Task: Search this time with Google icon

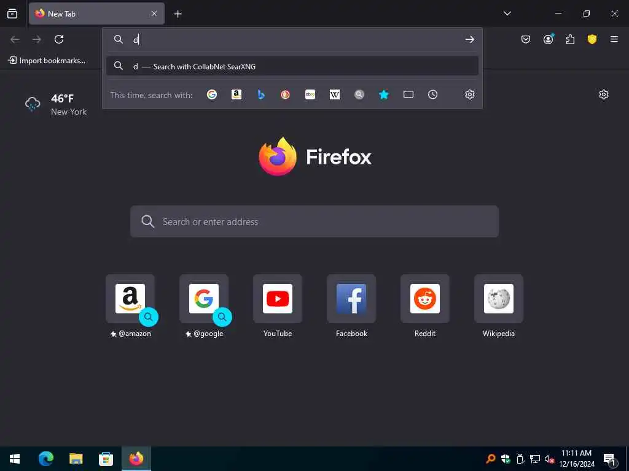Action: pyautogui.click(x=212, y=94)
